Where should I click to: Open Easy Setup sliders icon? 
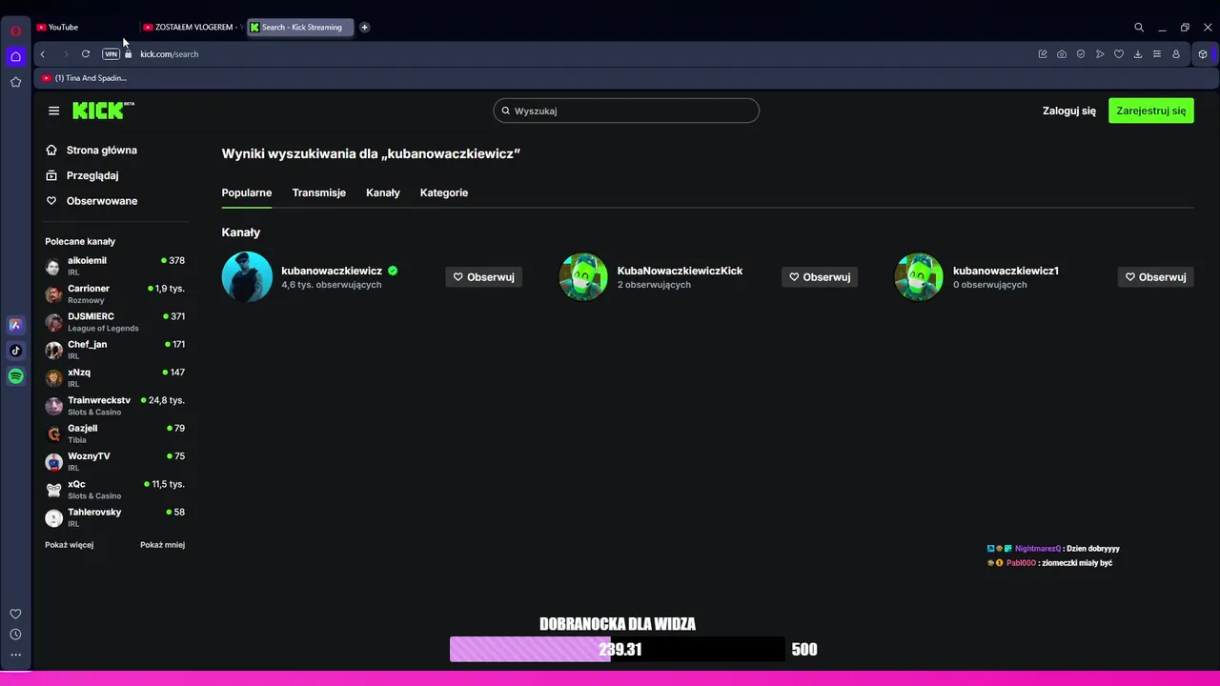pos(1157,54)
